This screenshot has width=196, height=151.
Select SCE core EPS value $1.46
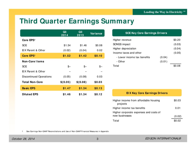[x=83, y=45]
